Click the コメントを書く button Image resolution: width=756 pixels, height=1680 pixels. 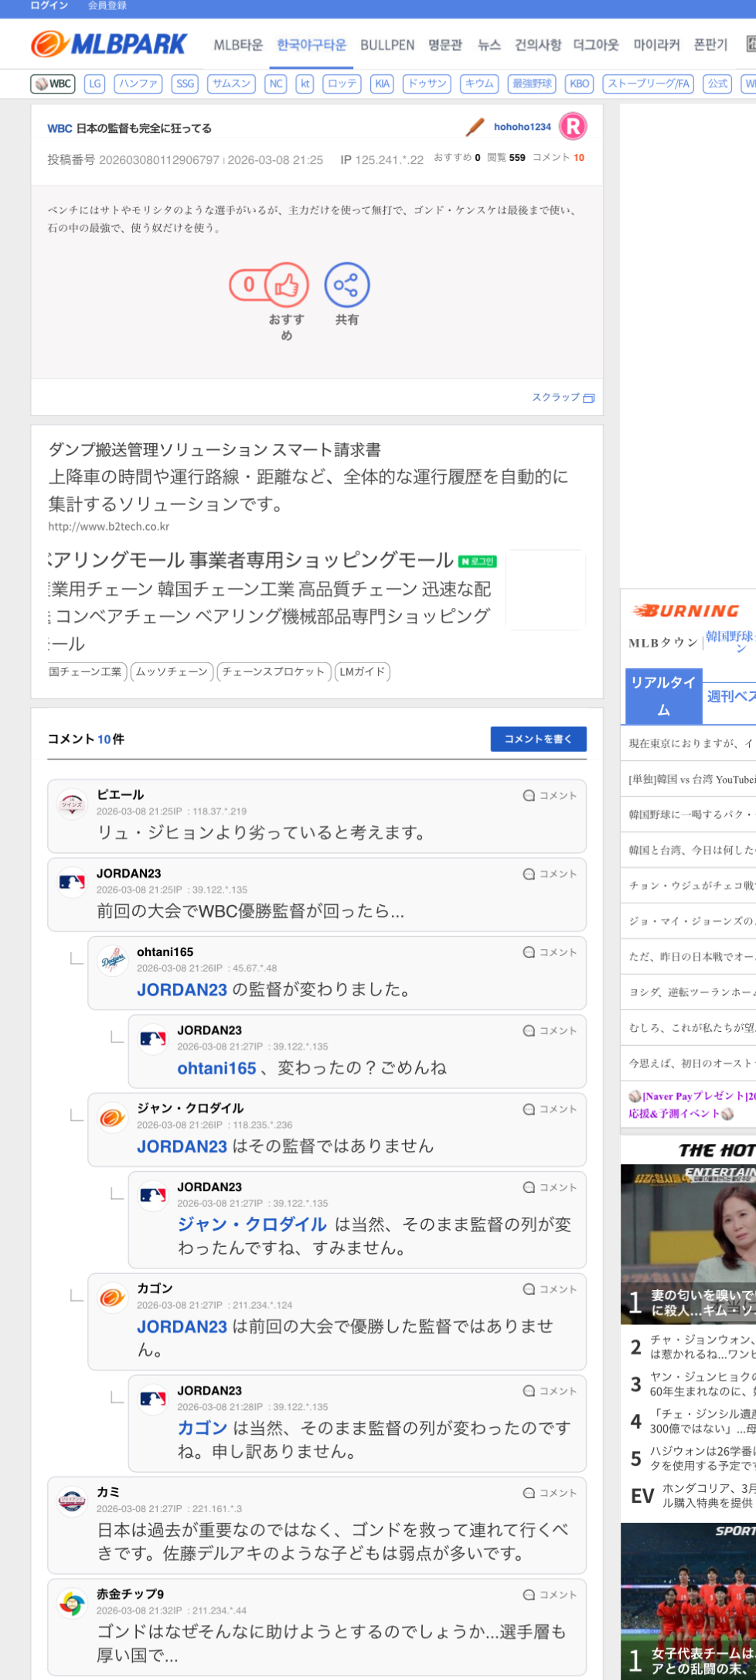coord(538,739)
